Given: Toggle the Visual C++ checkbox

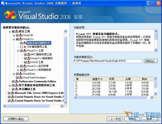Looking at the screenshot, I should click(x=17, y=39).
